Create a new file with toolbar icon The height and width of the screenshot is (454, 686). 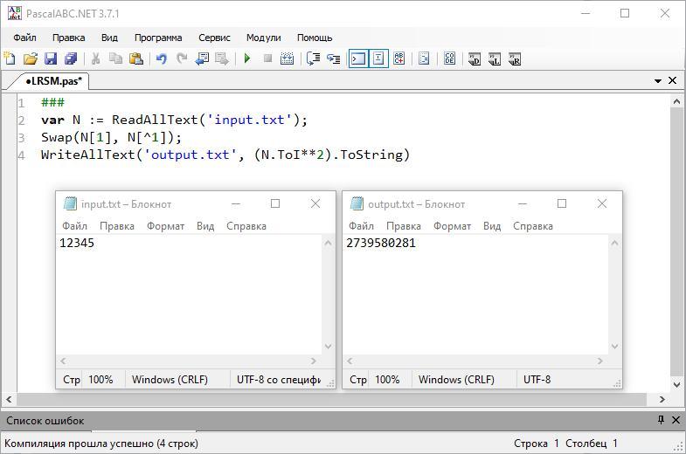coord(10,58)
